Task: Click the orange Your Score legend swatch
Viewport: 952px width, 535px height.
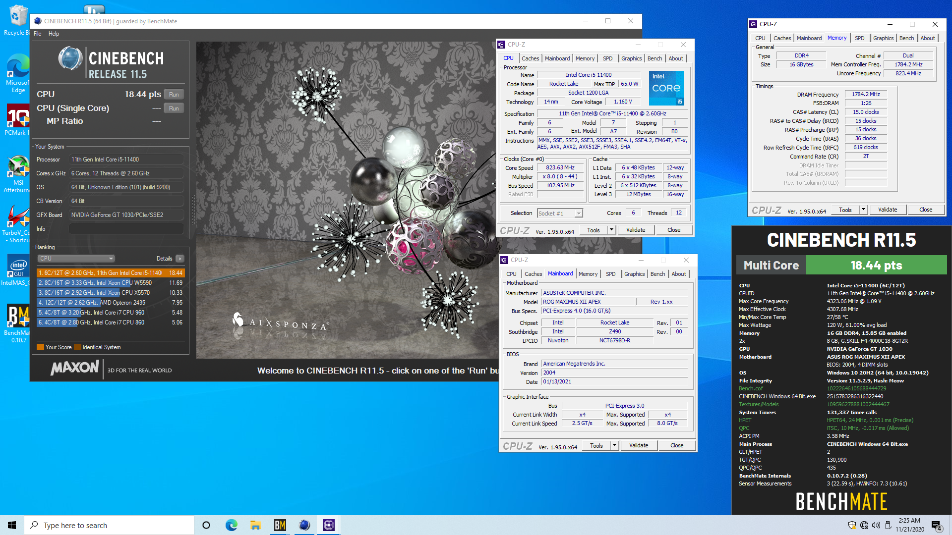Action: pos(41,347)
